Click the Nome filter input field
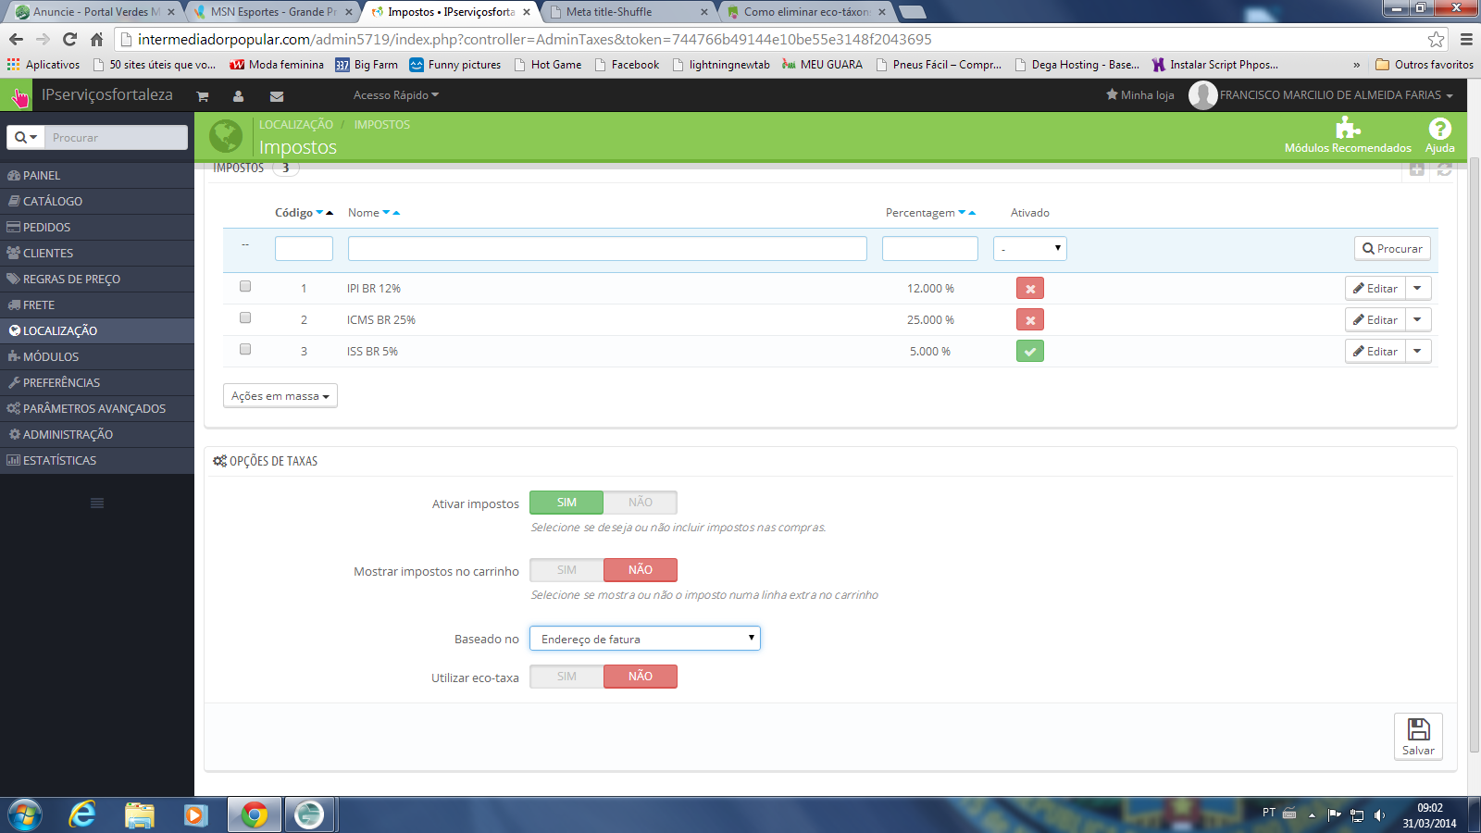Viewport: 1481px width, 833px height. click(x=607, y=248)
